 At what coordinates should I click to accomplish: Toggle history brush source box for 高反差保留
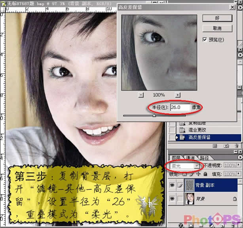(x=172, y=138)
